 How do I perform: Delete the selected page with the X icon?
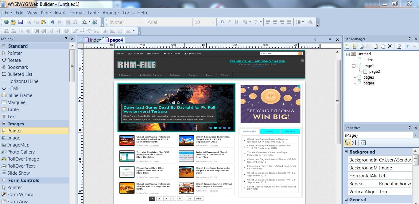tap(390, 46)
